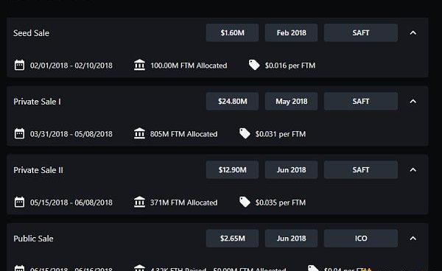Click the $1.60M amount badge
This screenshot has height=271, width=442.
pyautogui.click(x=232, y=33)
